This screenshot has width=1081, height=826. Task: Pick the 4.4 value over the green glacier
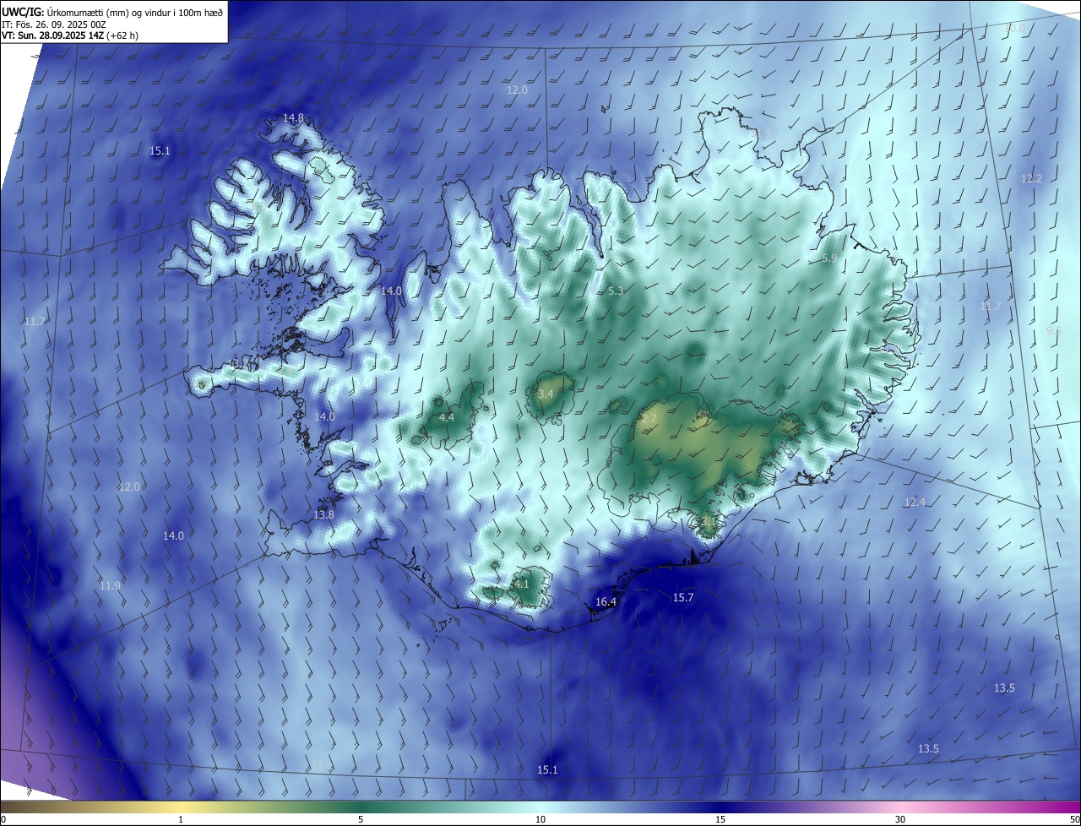447,417
